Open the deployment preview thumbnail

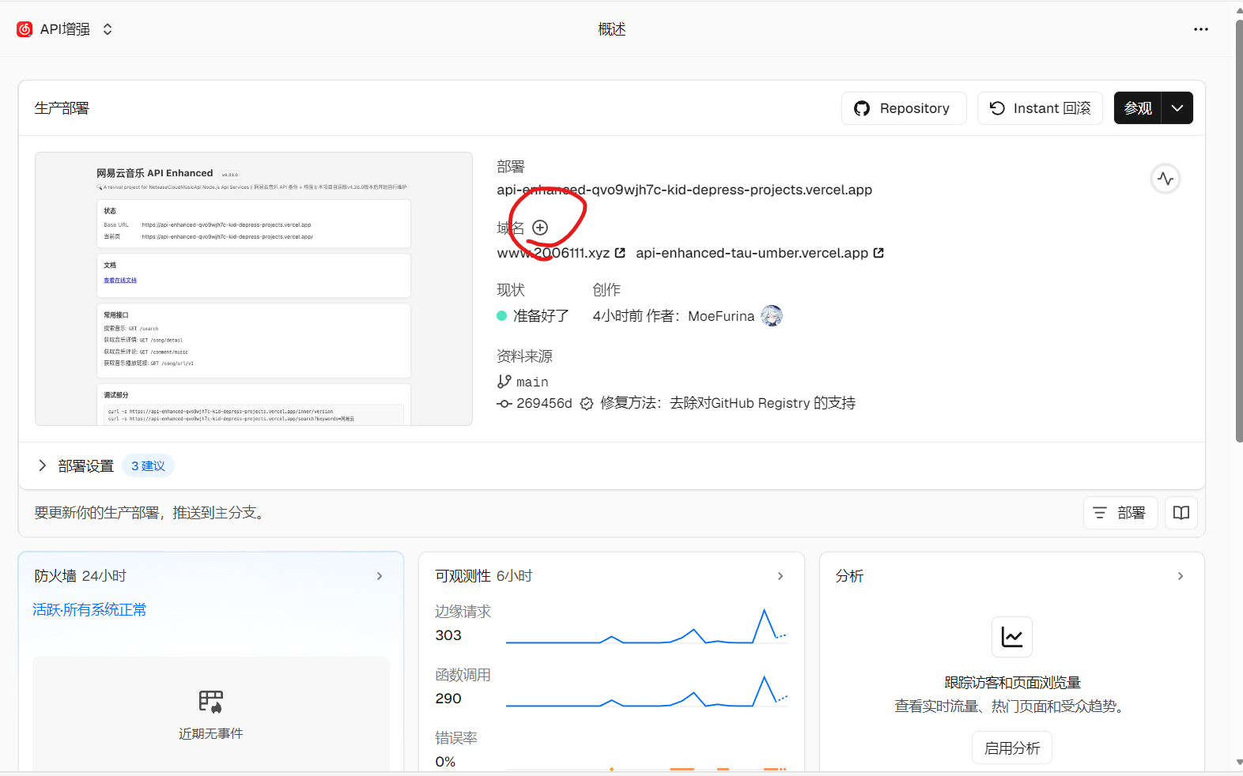click(254, 288)
